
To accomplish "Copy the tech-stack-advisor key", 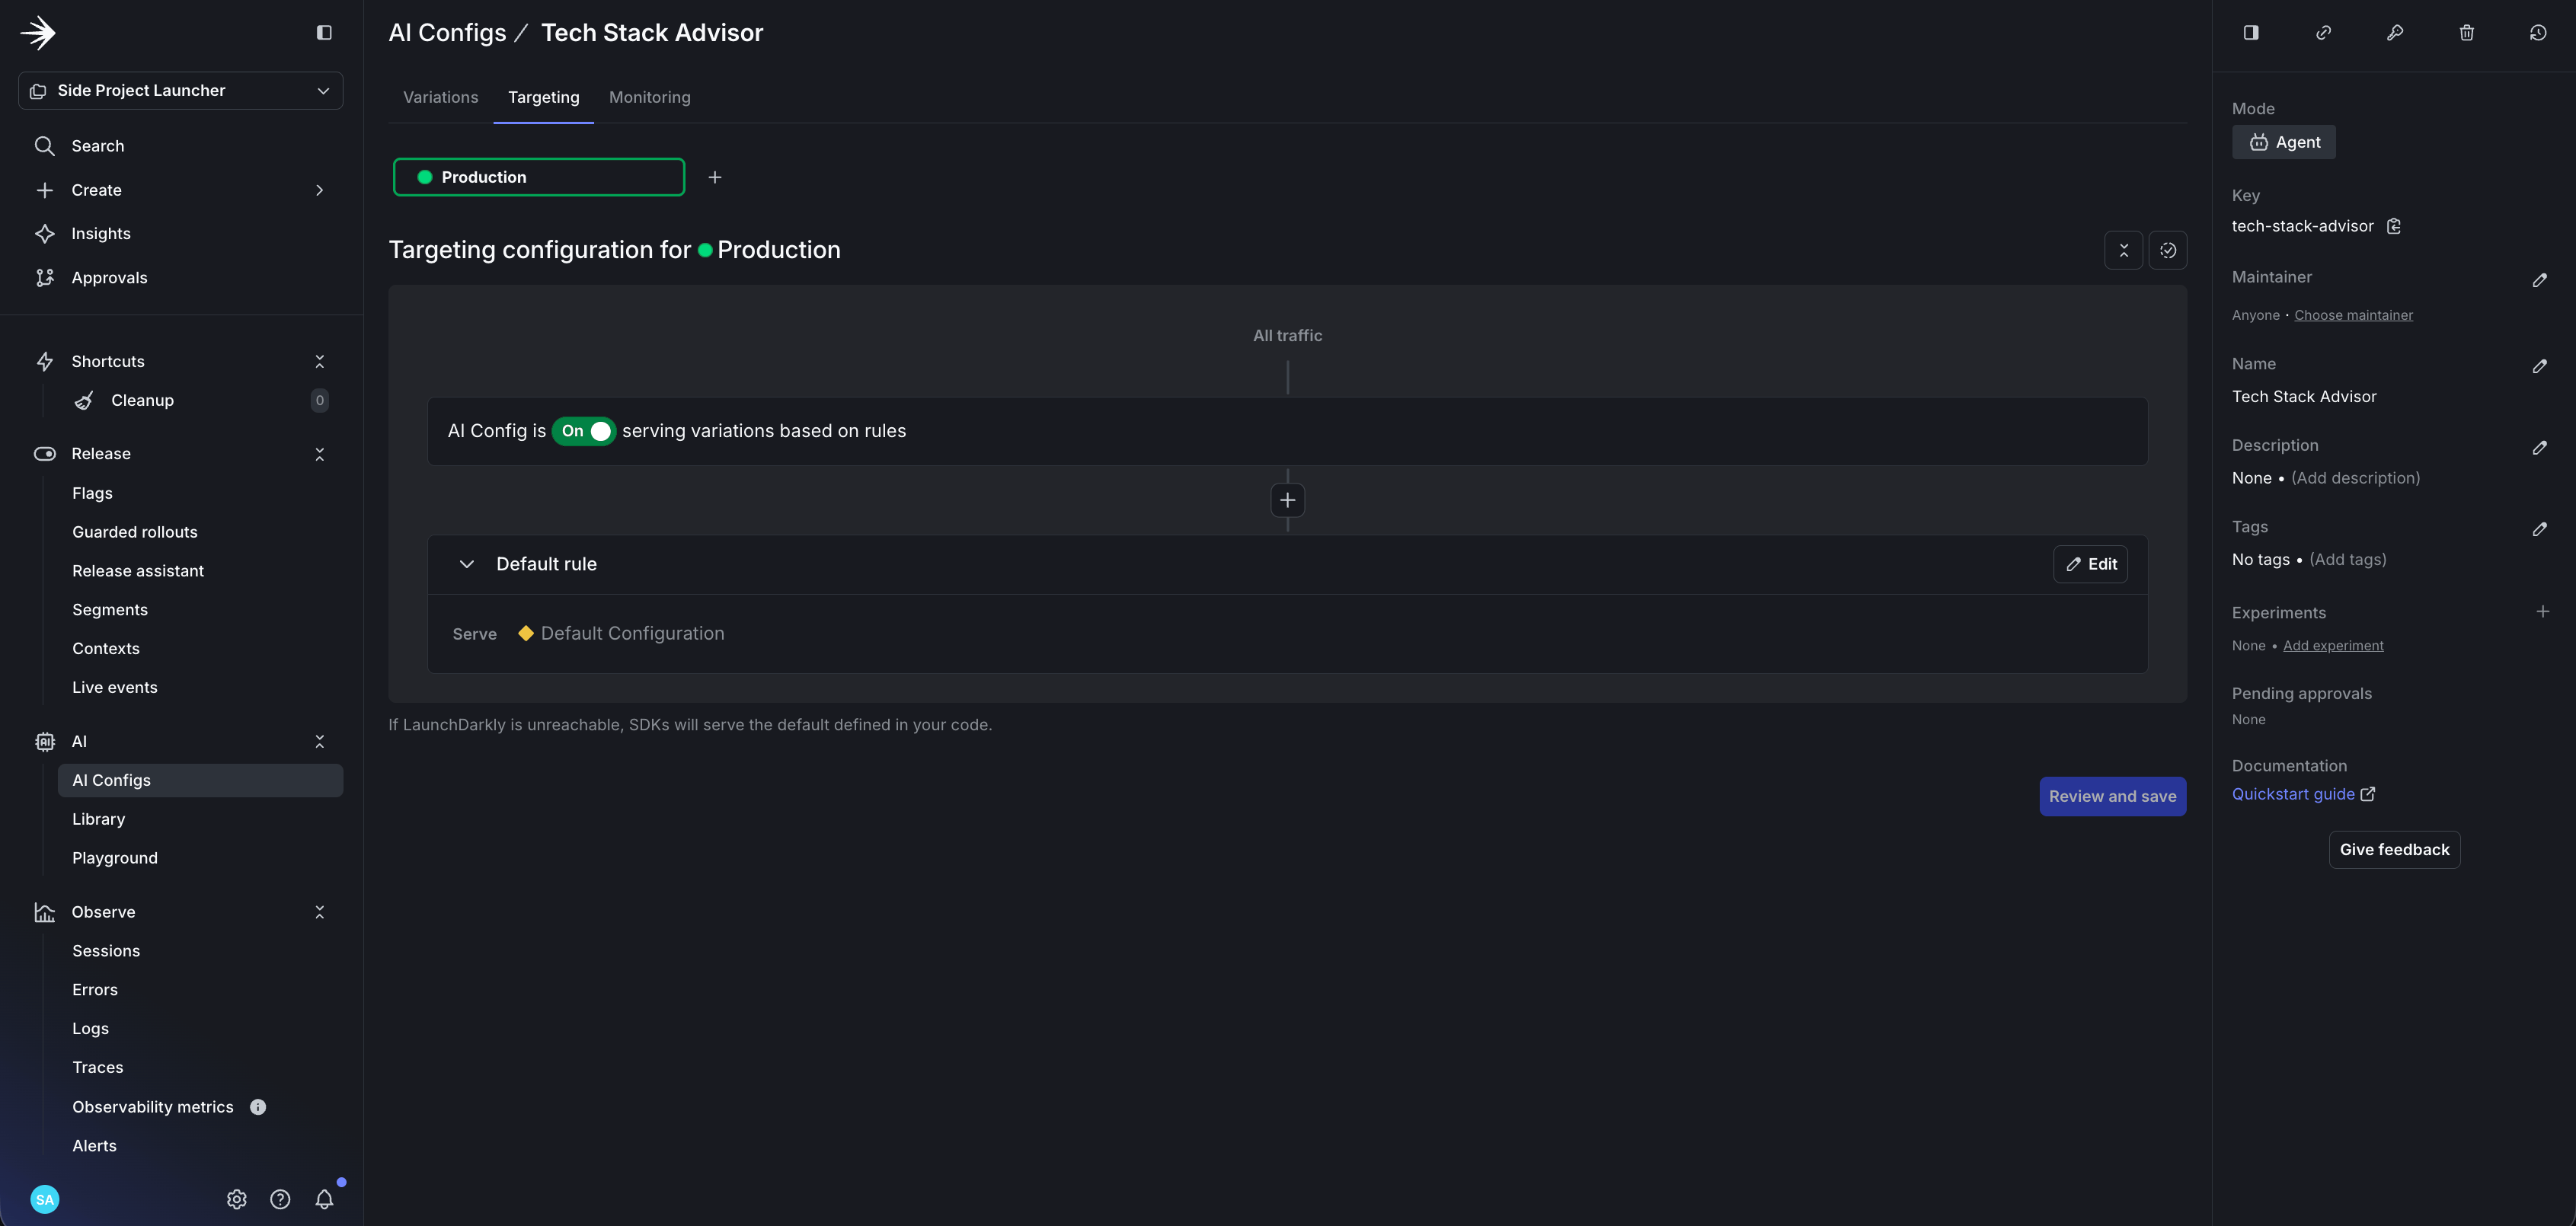I will tap(2394, 226).
